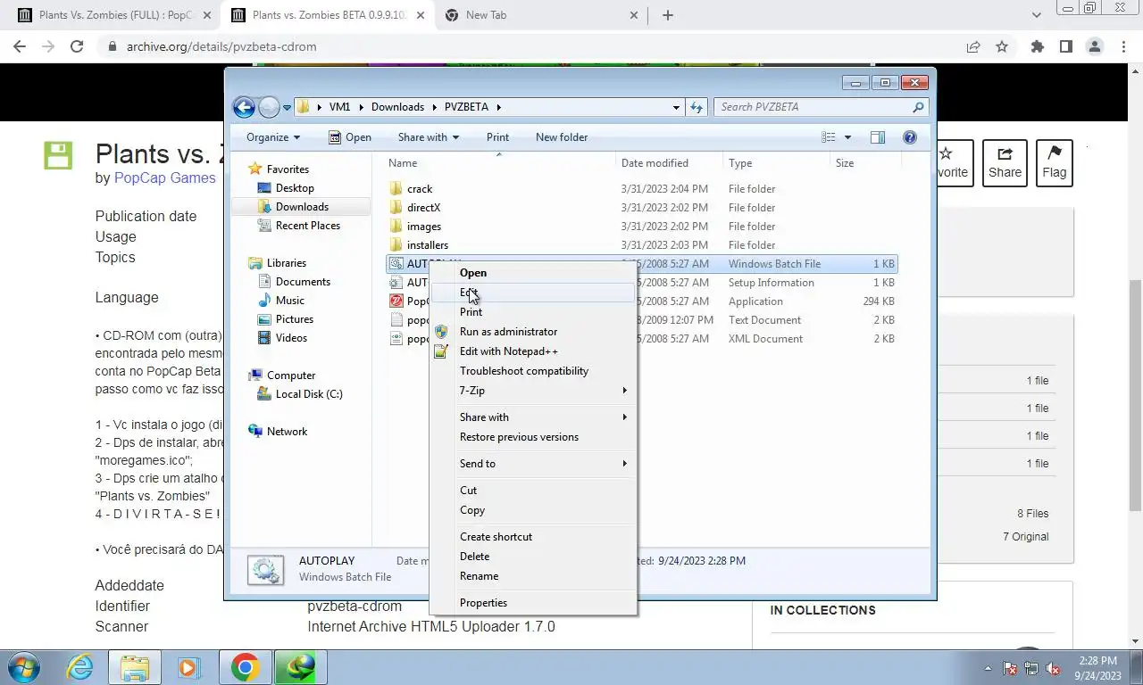Show hidden system tray icons arrow
This screenshot has width=1143, height=685.
coord(988,668)
